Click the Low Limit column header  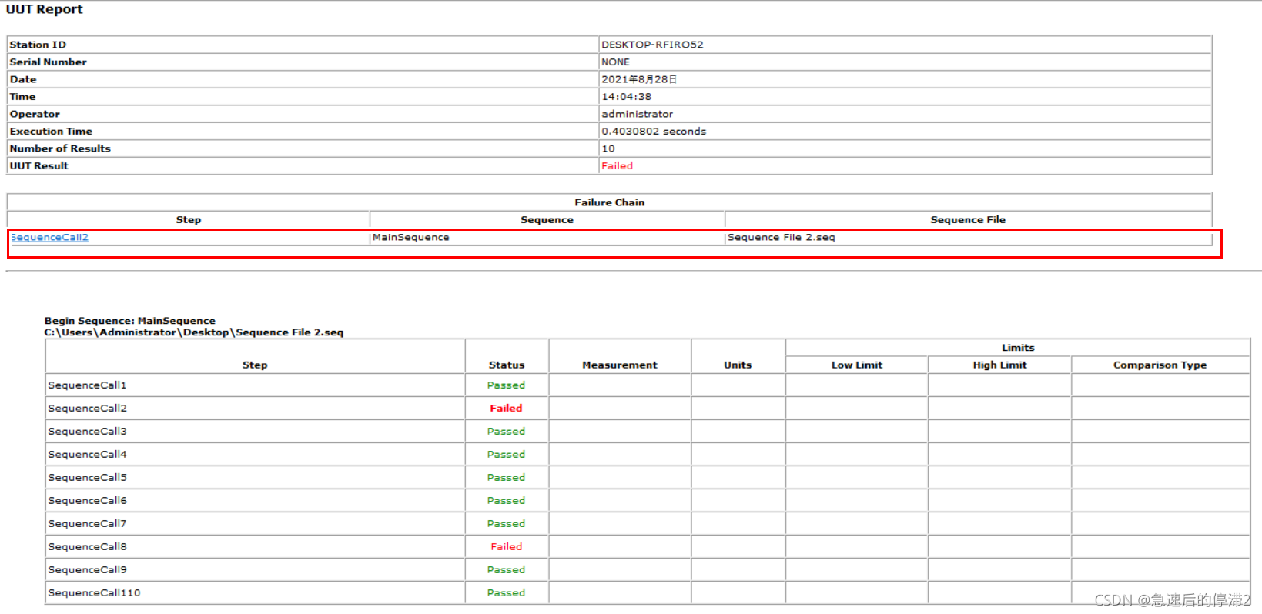pos(856,365)
